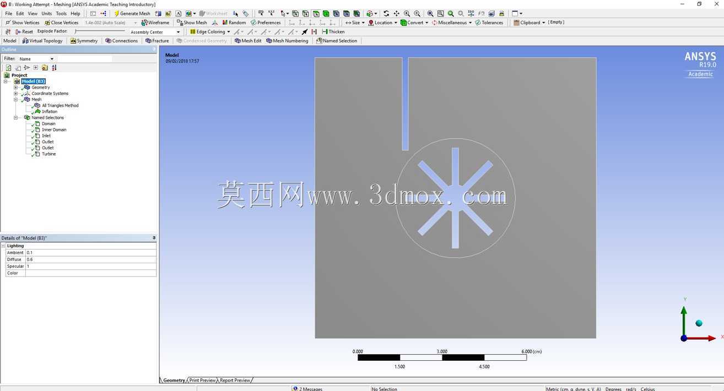Open the View menu
The width and height of the screenshot is (724, 391).
[33, 13]
